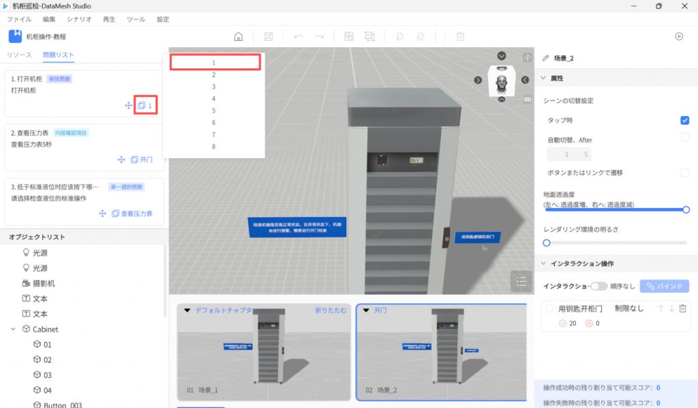Screen dimensions: 698x408
Task: Click the Home icon in the toolbar
Action: coord(238,37)
